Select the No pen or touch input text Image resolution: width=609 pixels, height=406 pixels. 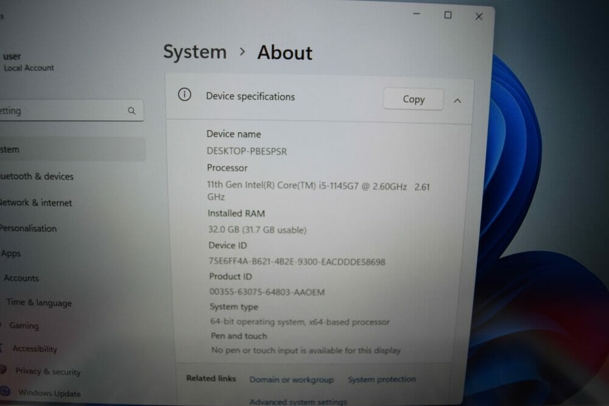click(x=306, y=350)
